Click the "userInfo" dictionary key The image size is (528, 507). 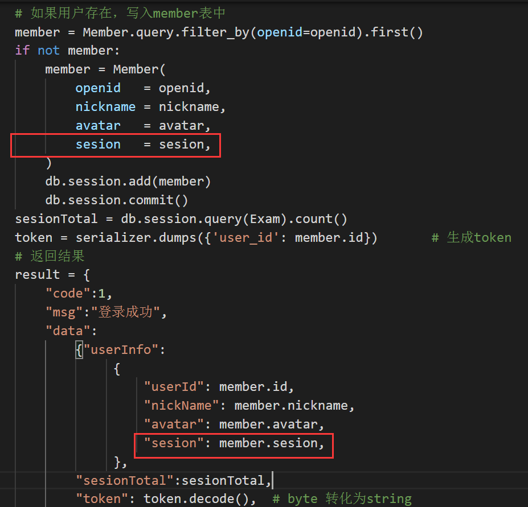pos(121,350)
